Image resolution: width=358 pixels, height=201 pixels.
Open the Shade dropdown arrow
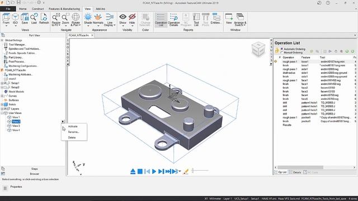88,26
